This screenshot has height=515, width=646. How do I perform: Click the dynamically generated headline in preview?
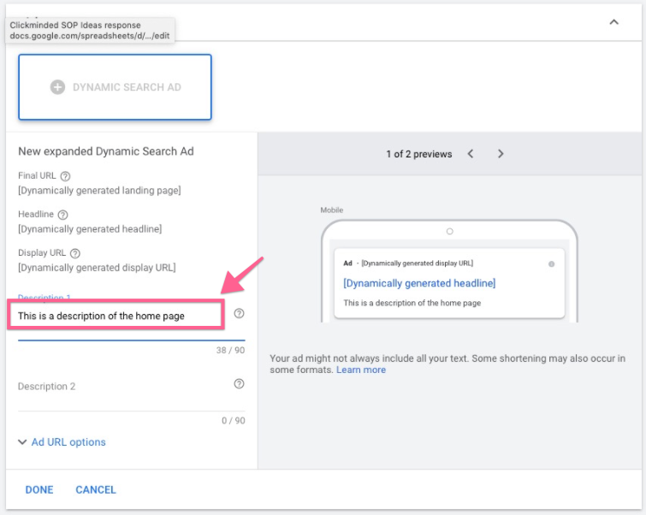coord(419,283)
